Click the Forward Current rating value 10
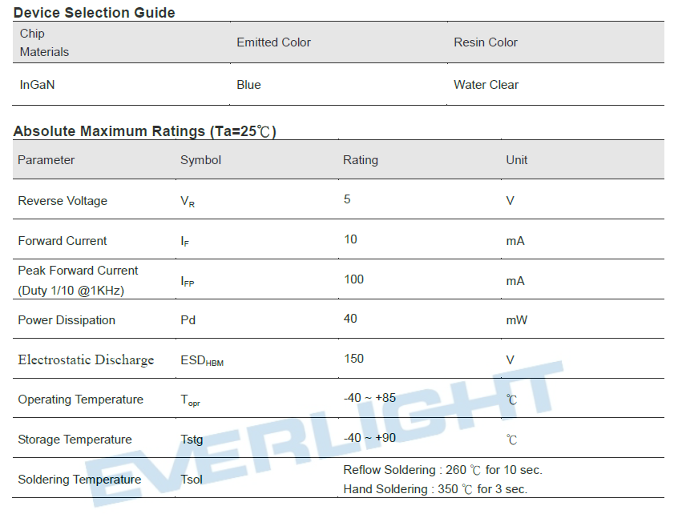 point(350,239)
